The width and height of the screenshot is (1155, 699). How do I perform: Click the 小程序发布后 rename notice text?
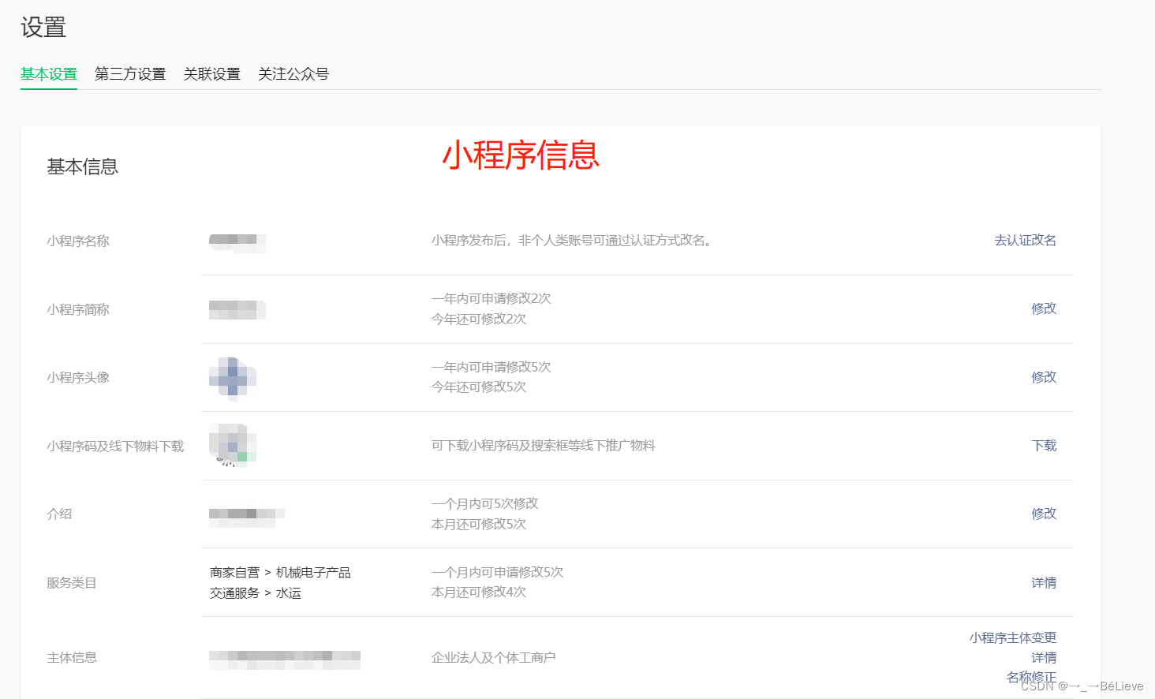574,241
